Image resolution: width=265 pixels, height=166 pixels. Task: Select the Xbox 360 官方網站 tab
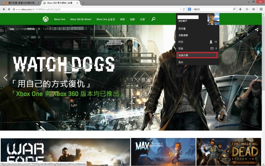pos(61,3)
